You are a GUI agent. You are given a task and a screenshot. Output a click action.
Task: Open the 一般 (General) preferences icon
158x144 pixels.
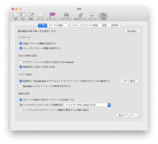(15, 16)
